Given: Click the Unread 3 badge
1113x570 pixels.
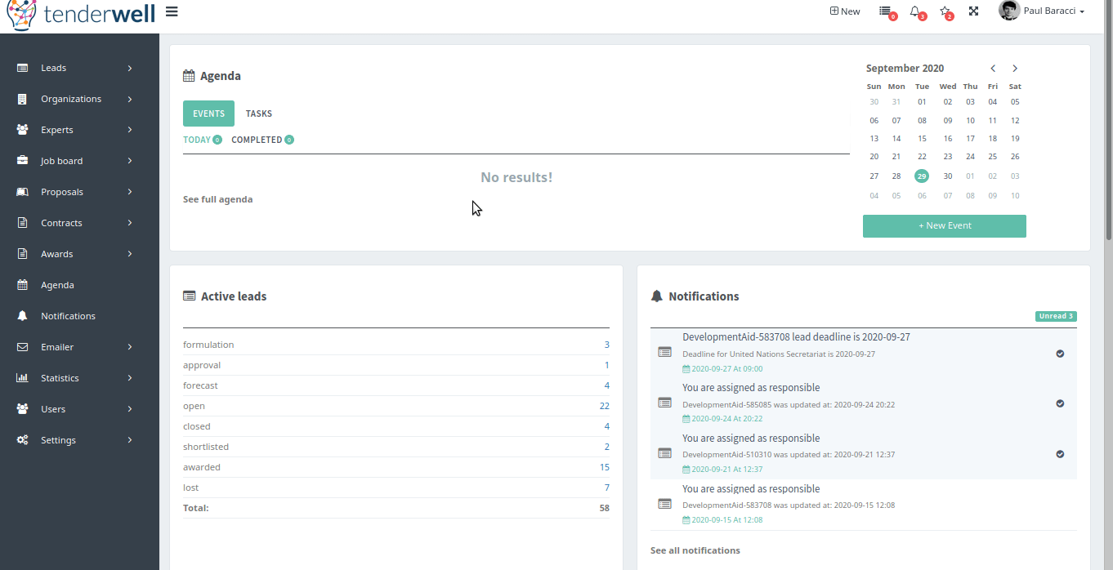Looking at the screenshot, I should [1056, 316].
